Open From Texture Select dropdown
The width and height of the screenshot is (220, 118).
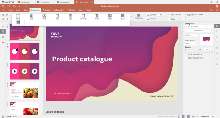coord(191,43)
